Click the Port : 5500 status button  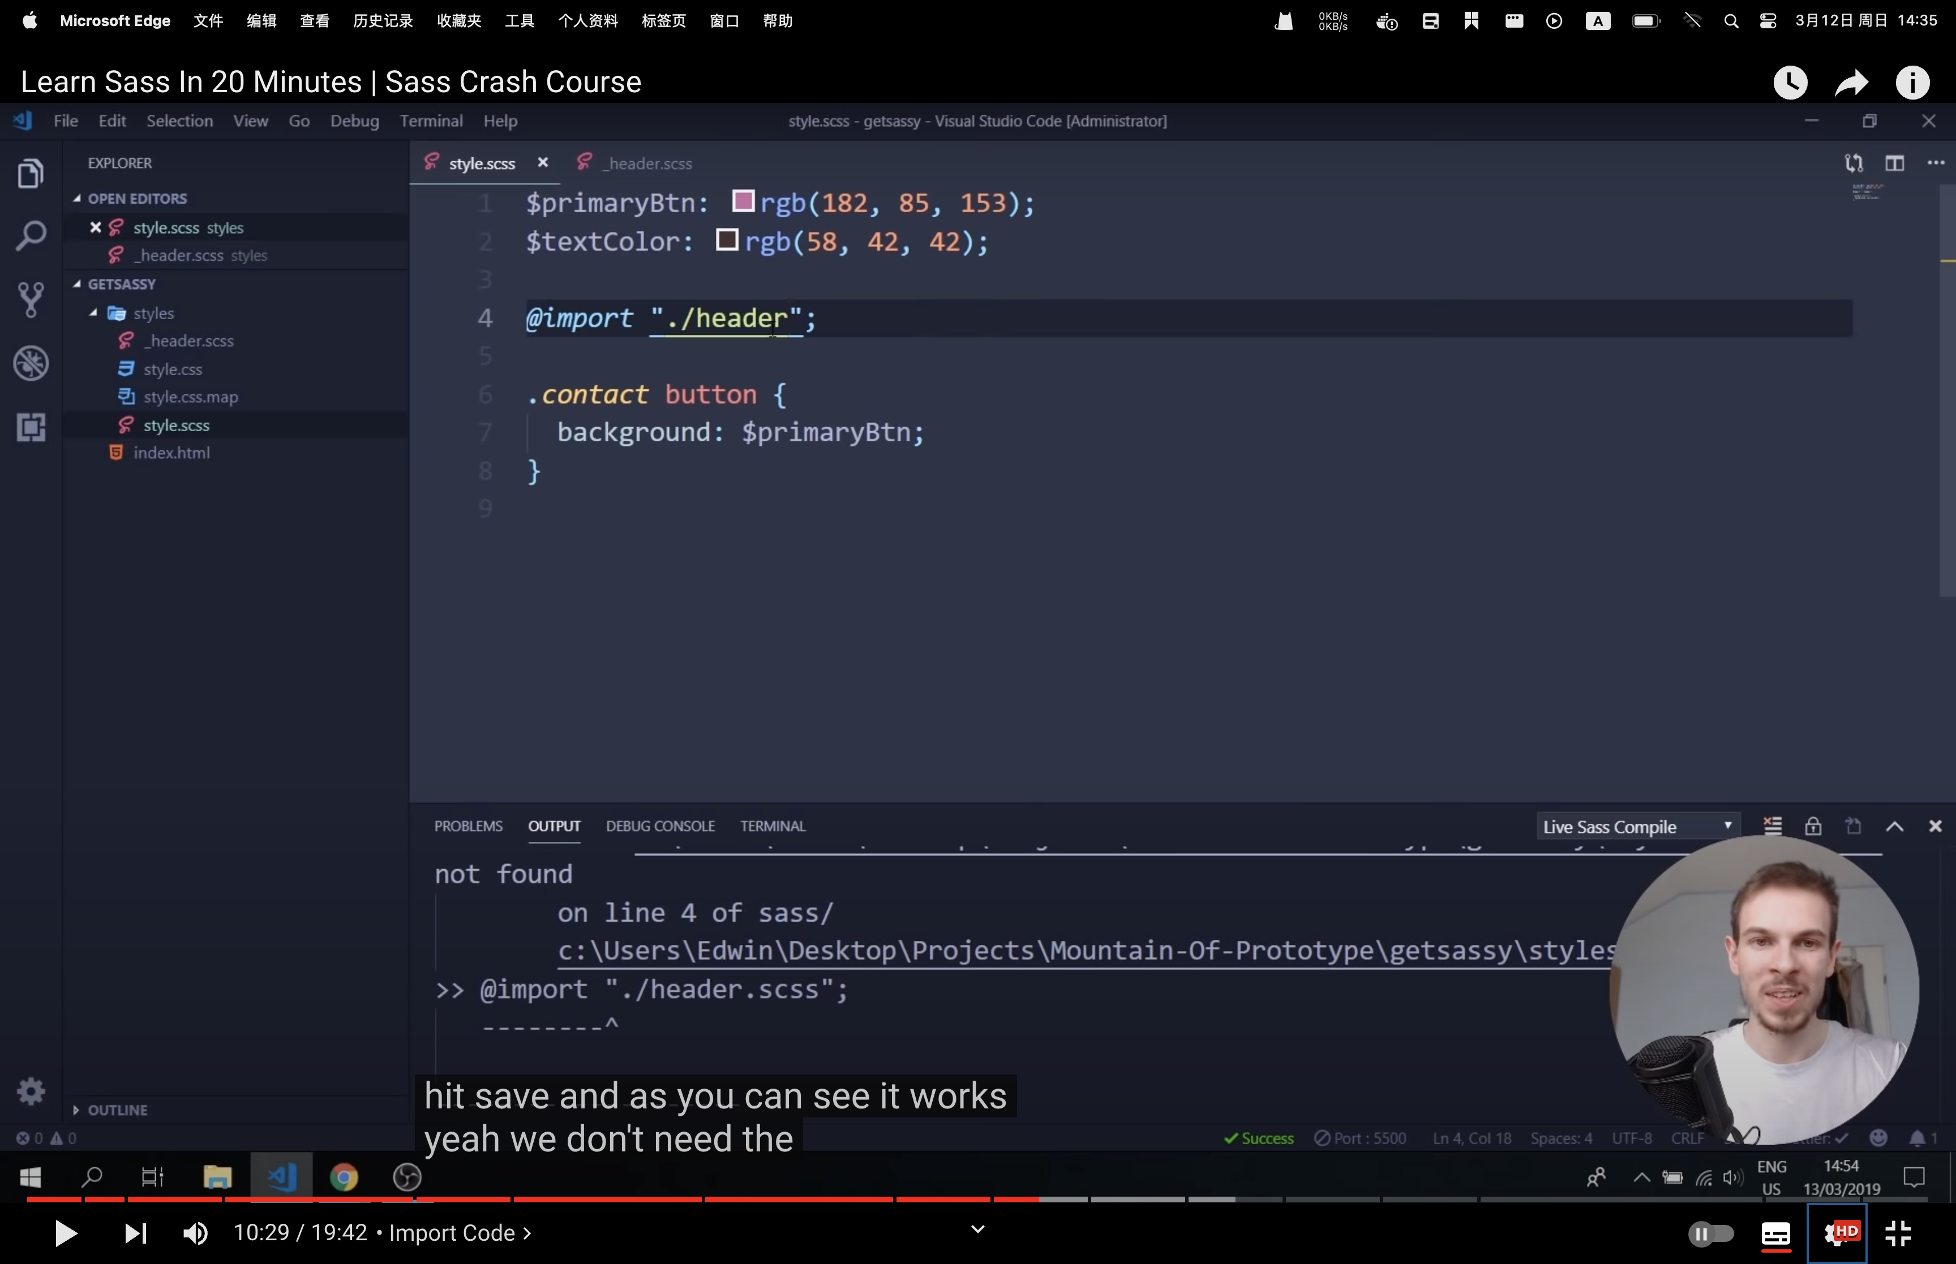pos(1360,1138)
